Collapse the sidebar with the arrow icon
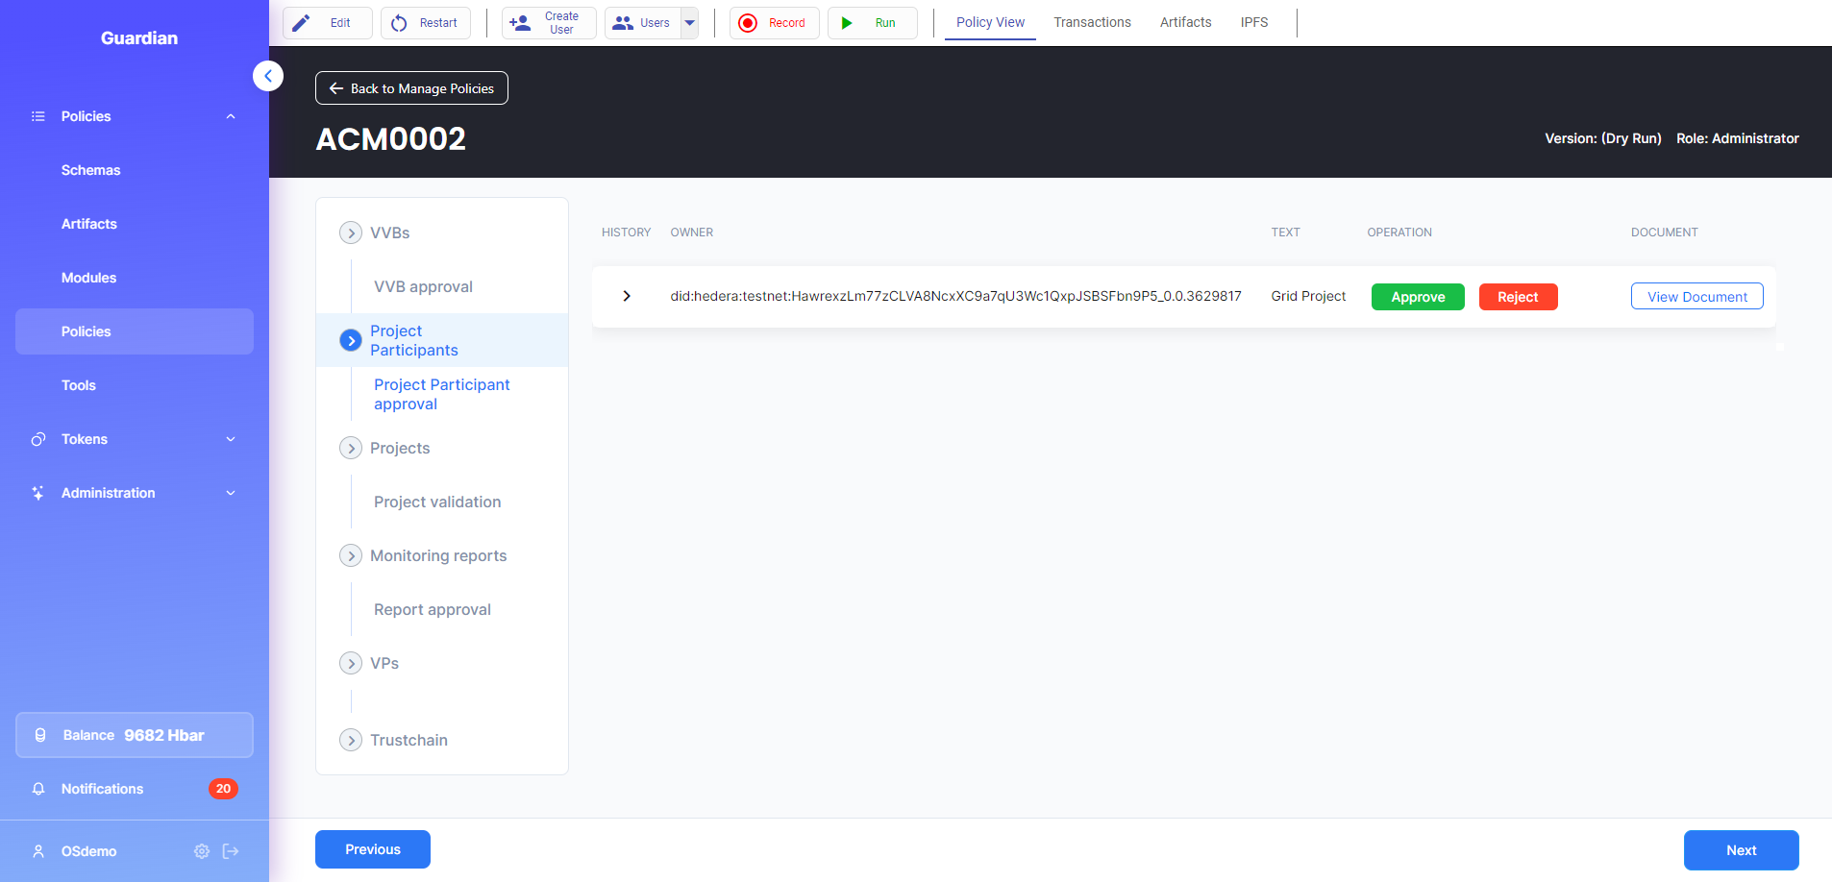Viewport: 1832px width, 882px height. [268, 76]
